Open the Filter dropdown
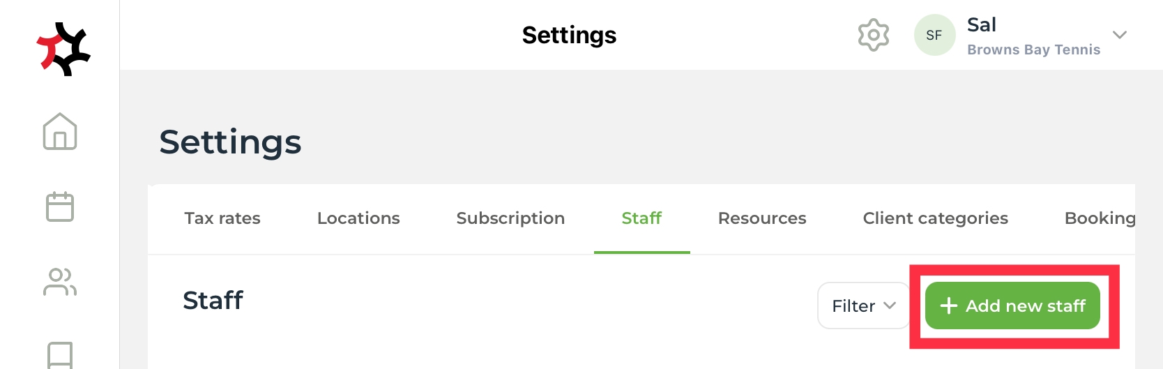 pyautogui.click(x=863, y=306)
